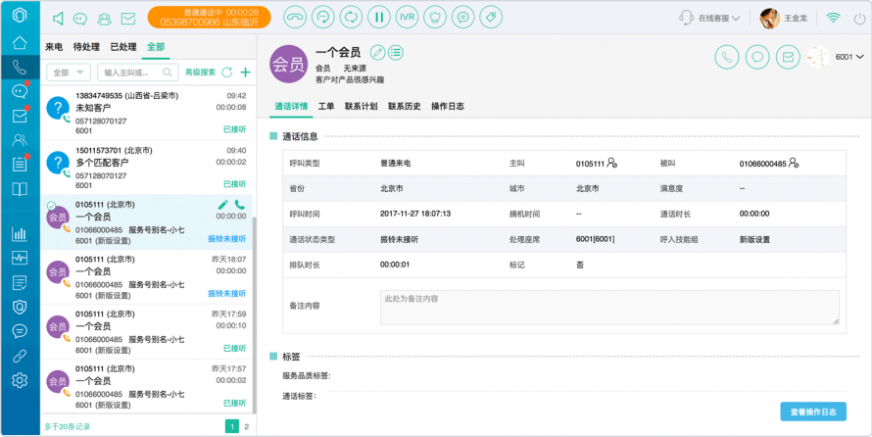
Task: Click the page 1 button
Action: [x=232, y=426]
